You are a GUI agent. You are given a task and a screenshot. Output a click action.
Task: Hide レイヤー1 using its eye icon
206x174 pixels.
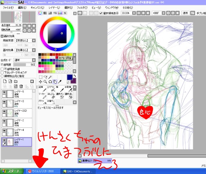[x=4, y=140]
